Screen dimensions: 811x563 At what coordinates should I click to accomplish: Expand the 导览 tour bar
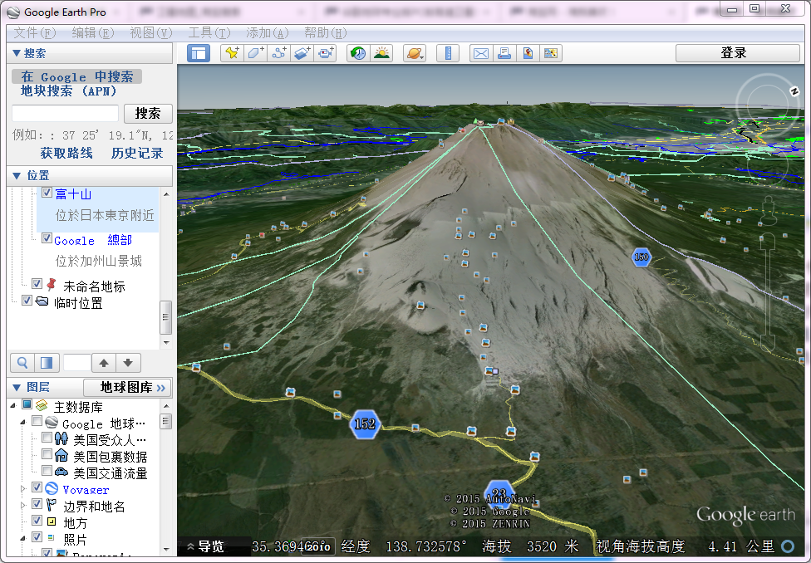click(206, 546)
